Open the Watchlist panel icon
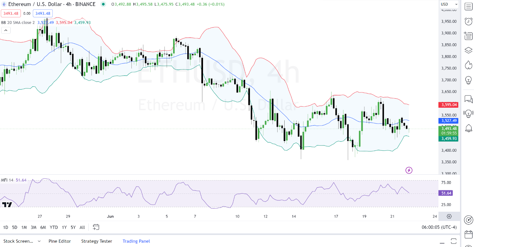The image size is (514, 247). pos(468,6)
